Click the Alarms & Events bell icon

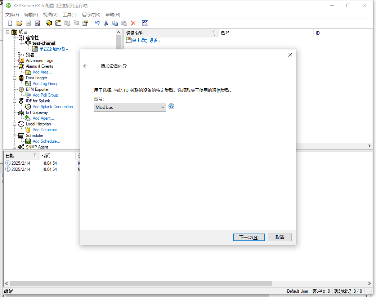(21, 66)
